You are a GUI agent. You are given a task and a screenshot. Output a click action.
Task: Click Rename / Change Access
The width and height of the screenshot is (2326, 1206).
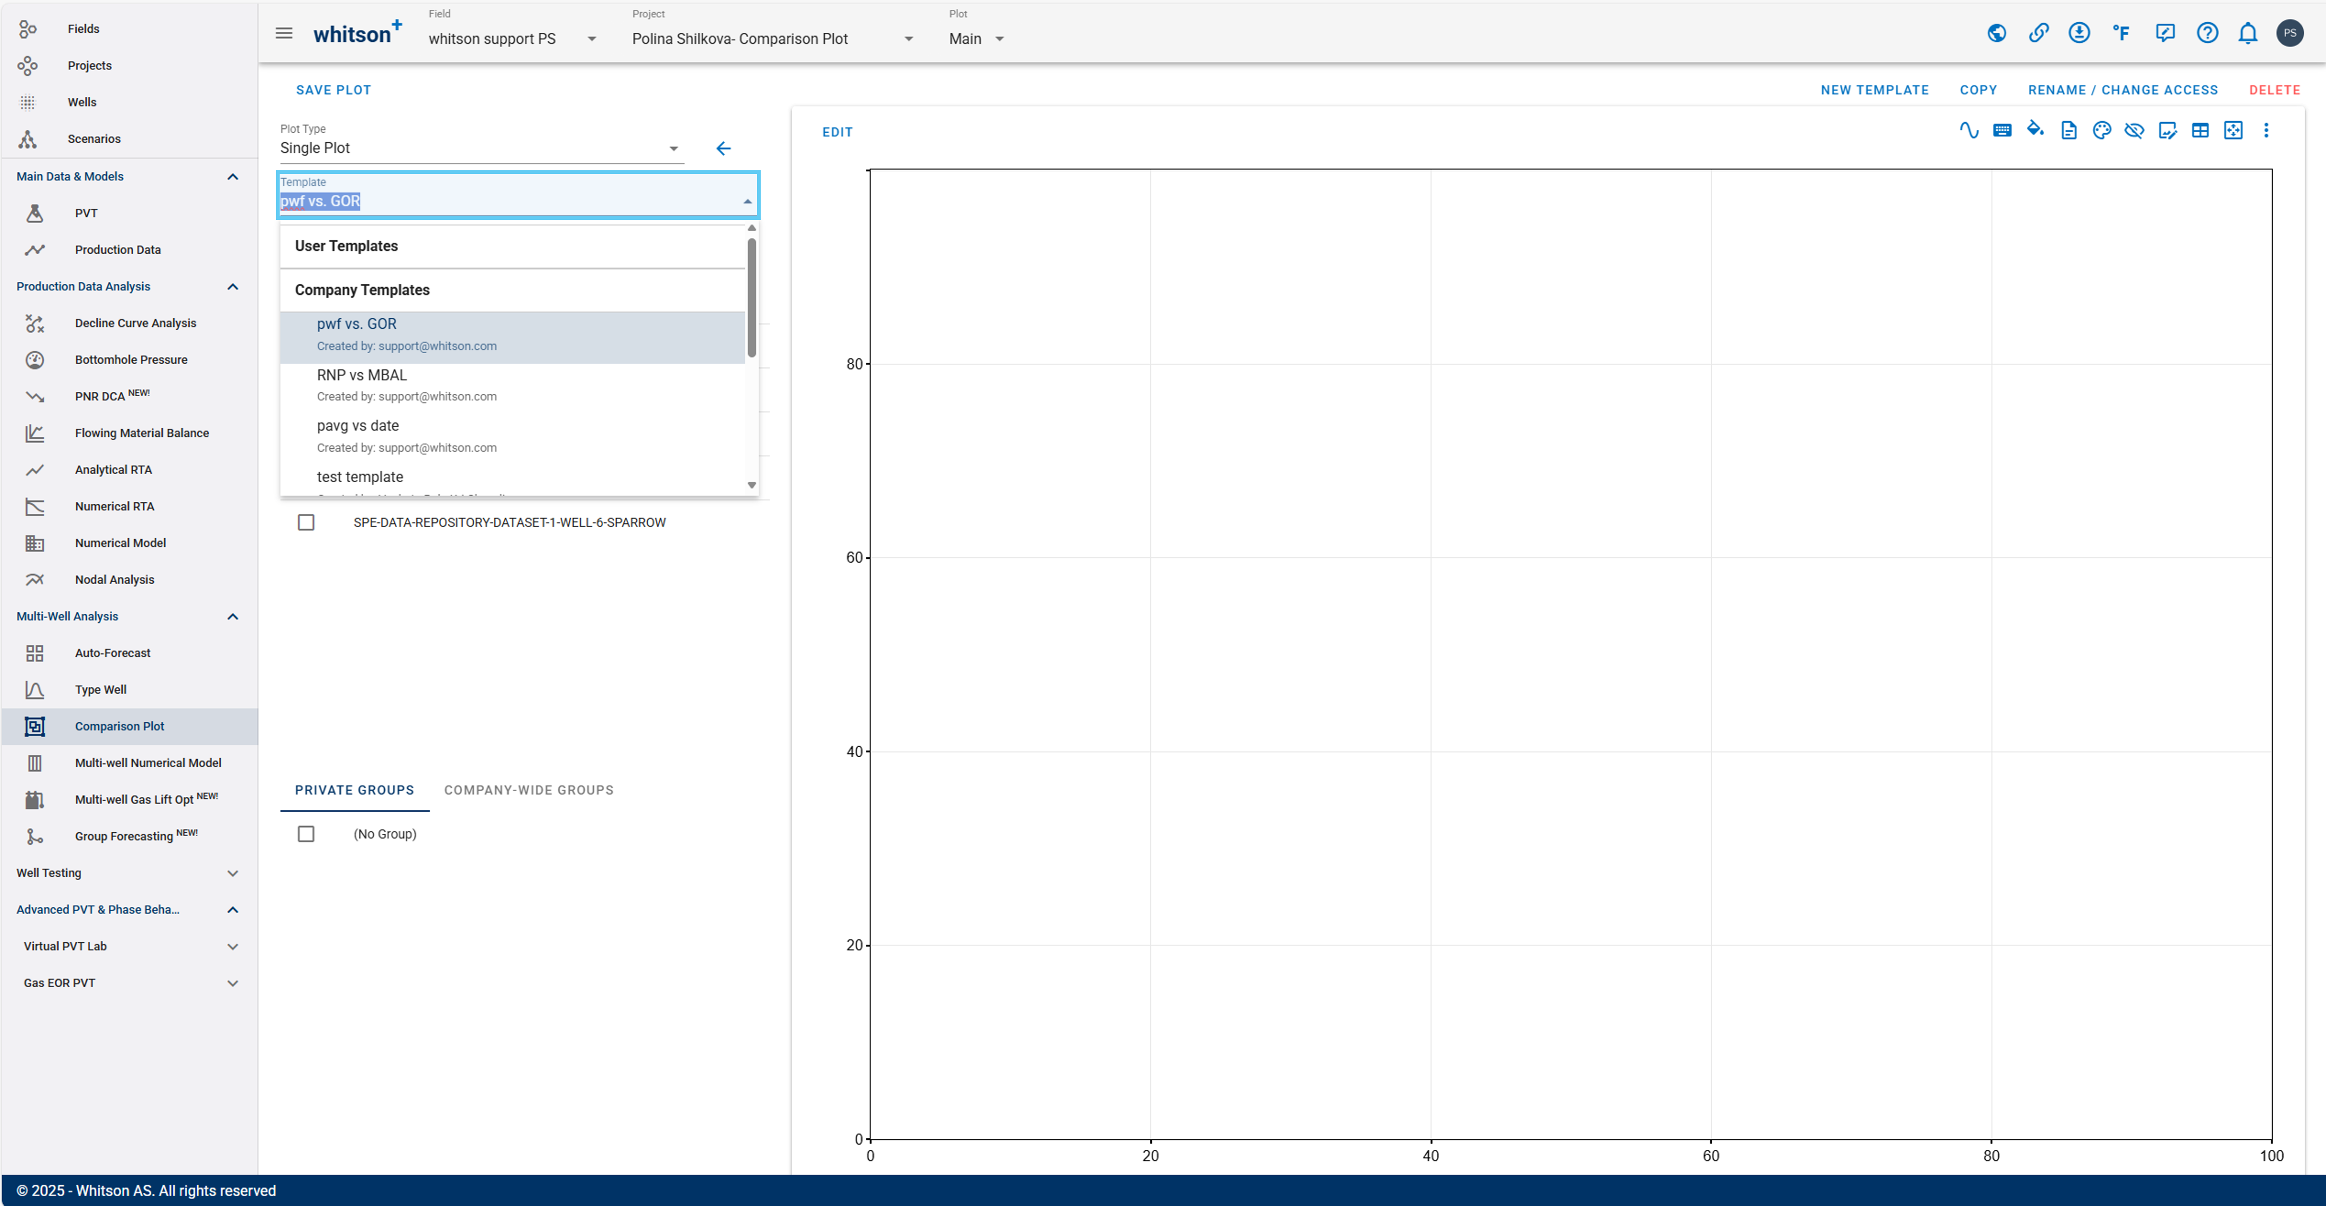(2123, 90)
